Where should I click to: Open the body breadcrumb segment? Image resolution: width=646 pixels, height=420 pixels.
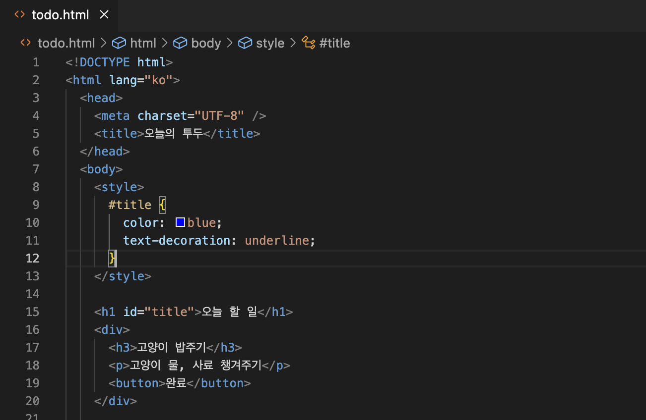point(206,43)
